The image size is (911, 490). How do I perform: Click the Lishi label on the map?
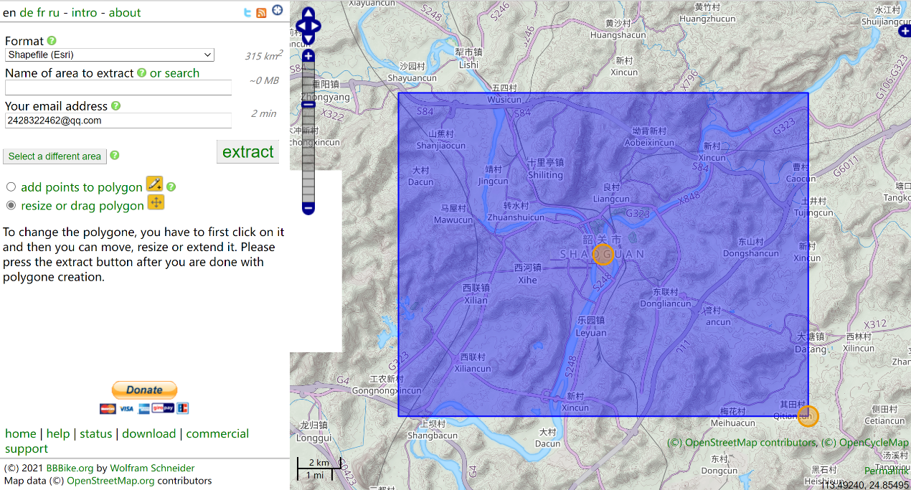468,65
